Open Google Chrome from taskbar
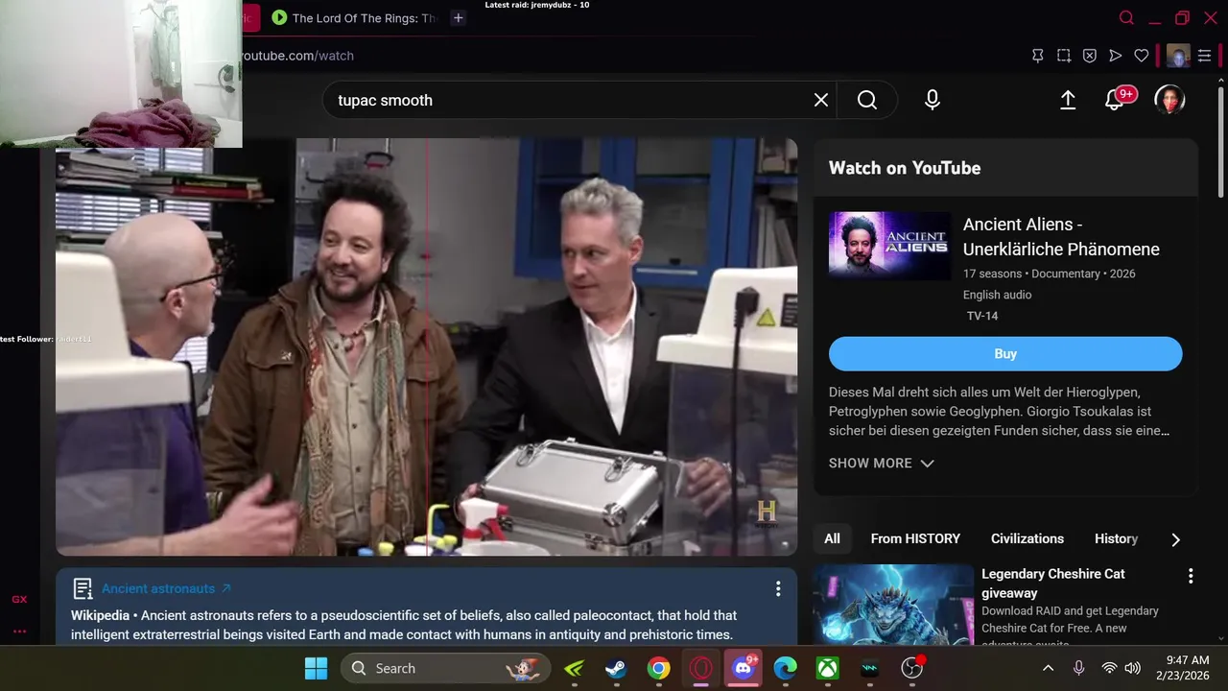The width and height of the screenshot is (1228, 691). click(x=658, y=668)
